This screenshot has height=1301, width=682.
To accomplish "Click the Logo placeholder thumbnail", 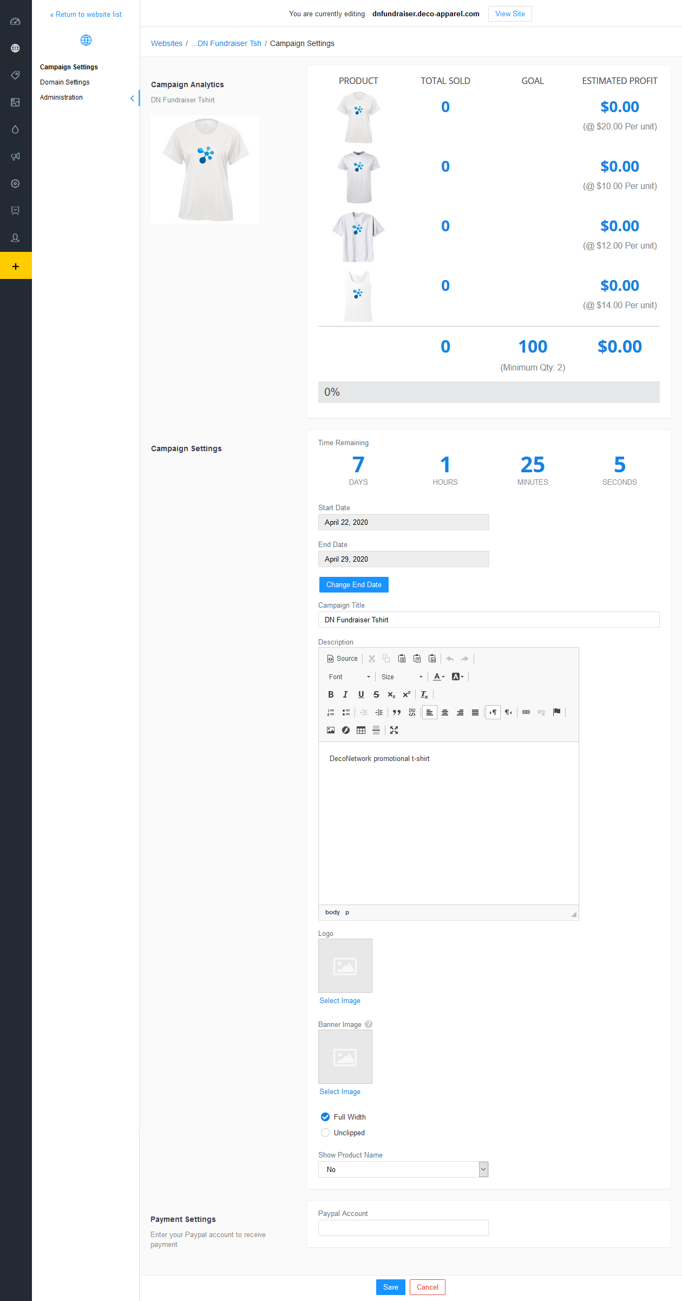I will [x=345, y=966].
